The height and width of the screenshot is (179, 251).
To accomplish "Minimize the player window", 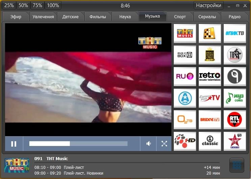I will pos(229,6).
